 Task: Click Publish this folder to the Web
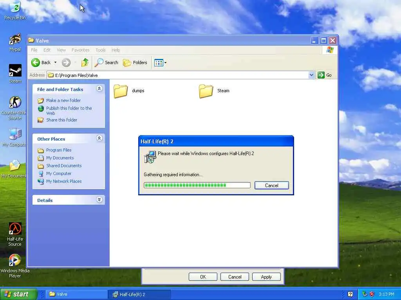point(69,111)
